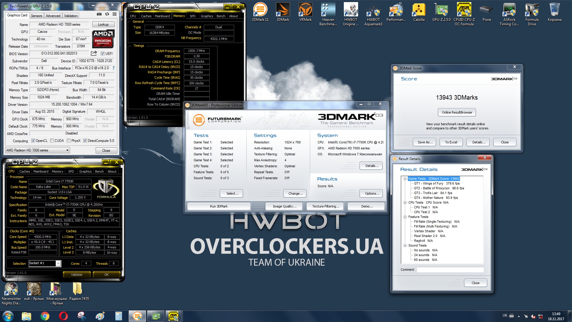Open Performance Test desktop shortcut
Viewport: 572px width, 322px height.
pos(396,13)
